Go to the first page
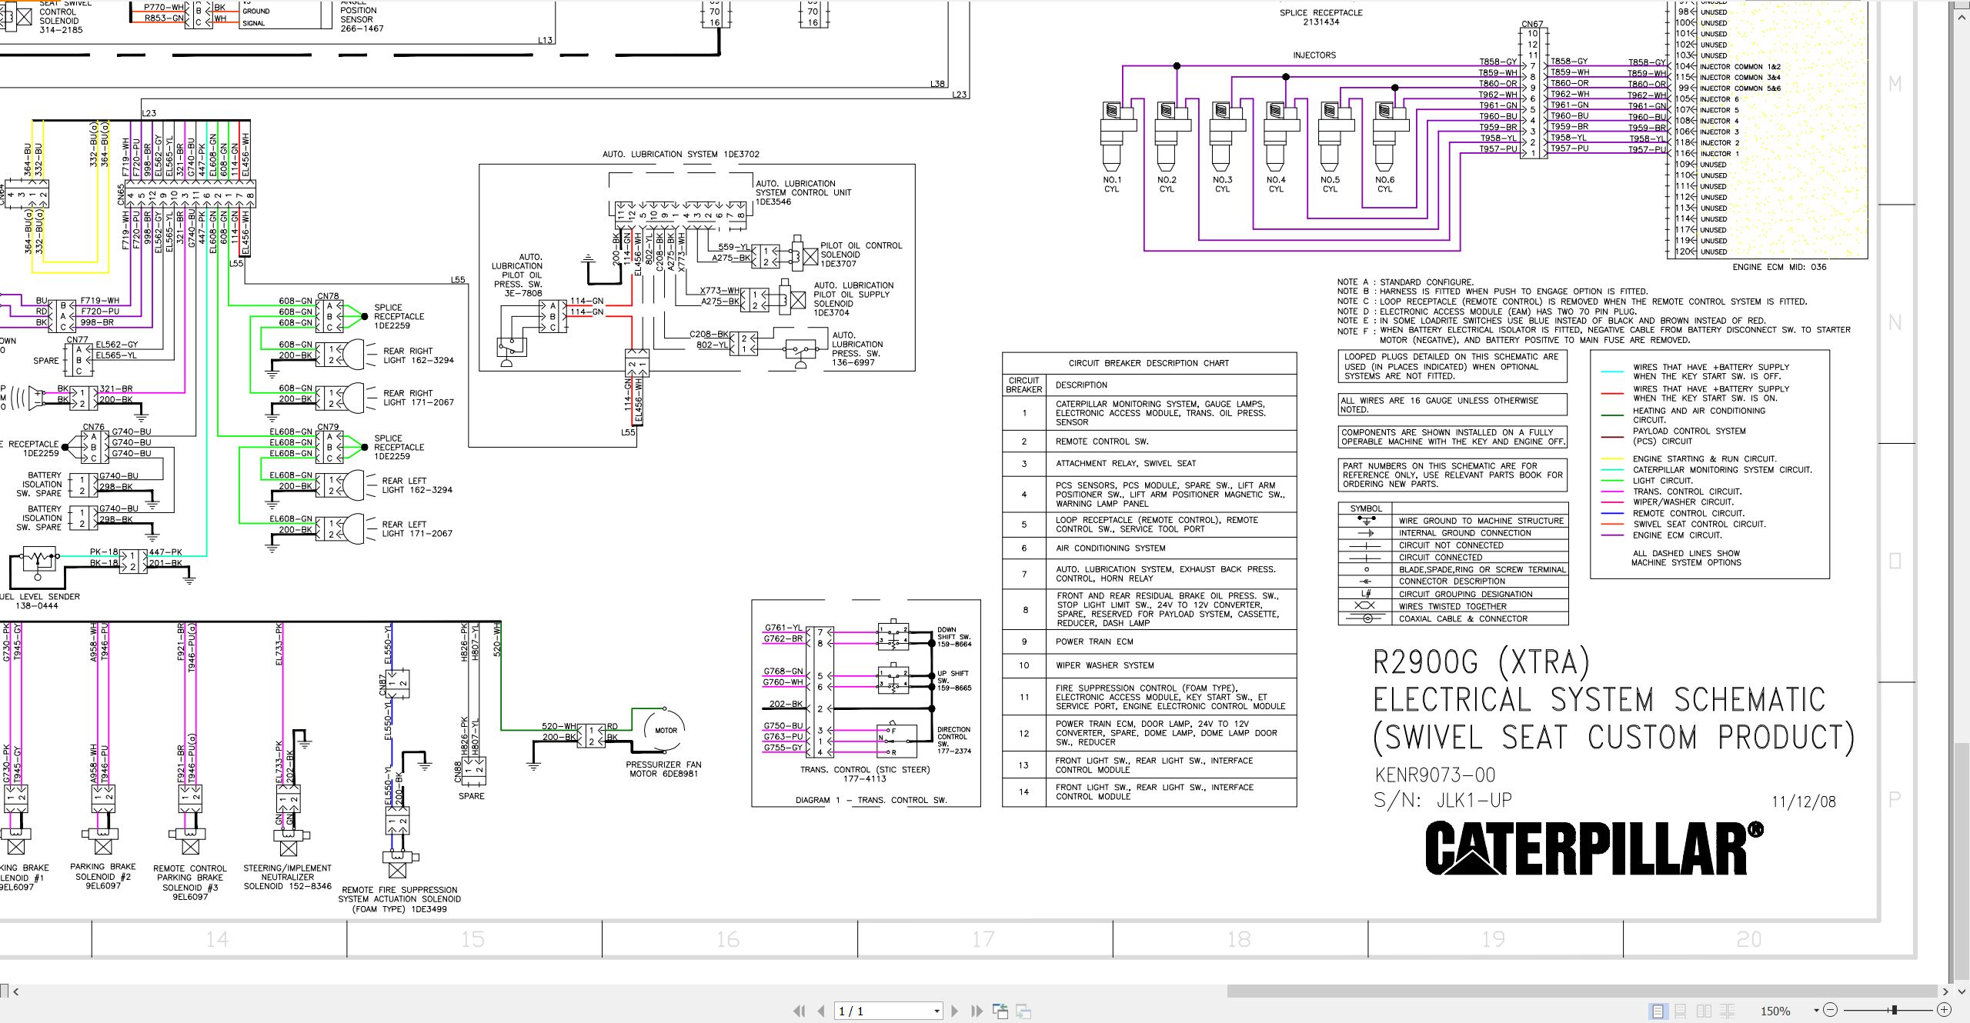Screen dimensions: 1970x1023 800,1011
